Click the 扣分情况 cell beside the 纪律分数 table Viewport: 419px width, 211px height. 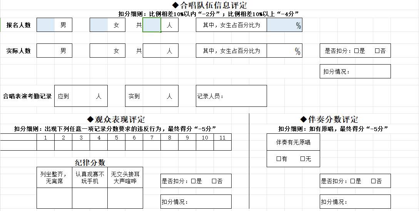pyautogui.click(x=196, y=202)
